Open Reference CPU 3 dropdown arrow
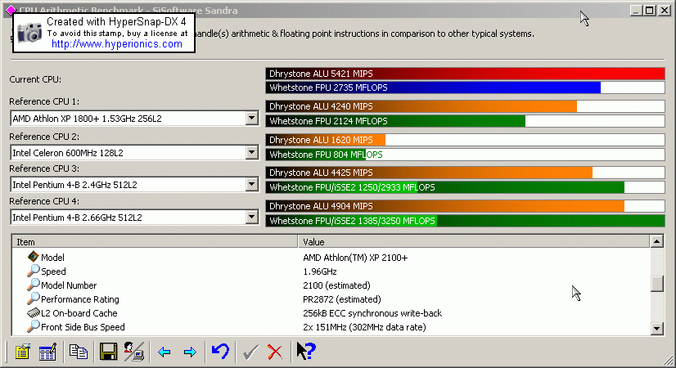 (252, 185)
